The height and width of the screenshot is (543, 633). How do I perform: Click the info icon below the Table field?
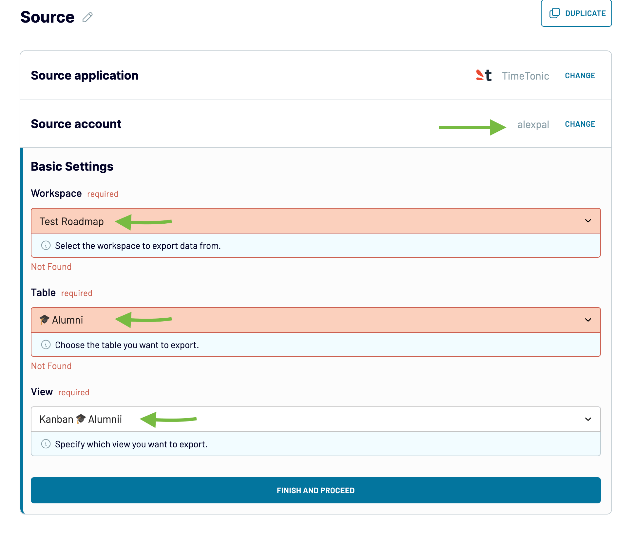click(46, 345)
